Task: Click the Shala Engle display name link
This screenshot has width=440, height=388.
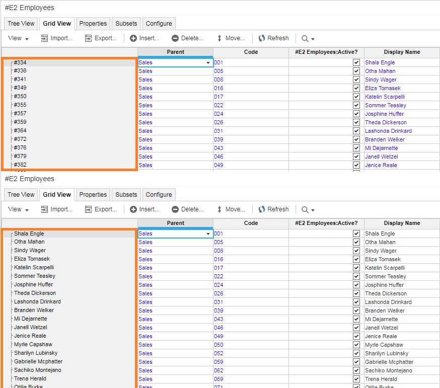Action: (x=381, y=62)
